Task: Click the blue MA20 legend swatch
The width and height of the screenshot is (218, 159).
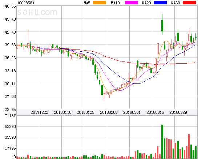Action: click(x=160, y=3)
